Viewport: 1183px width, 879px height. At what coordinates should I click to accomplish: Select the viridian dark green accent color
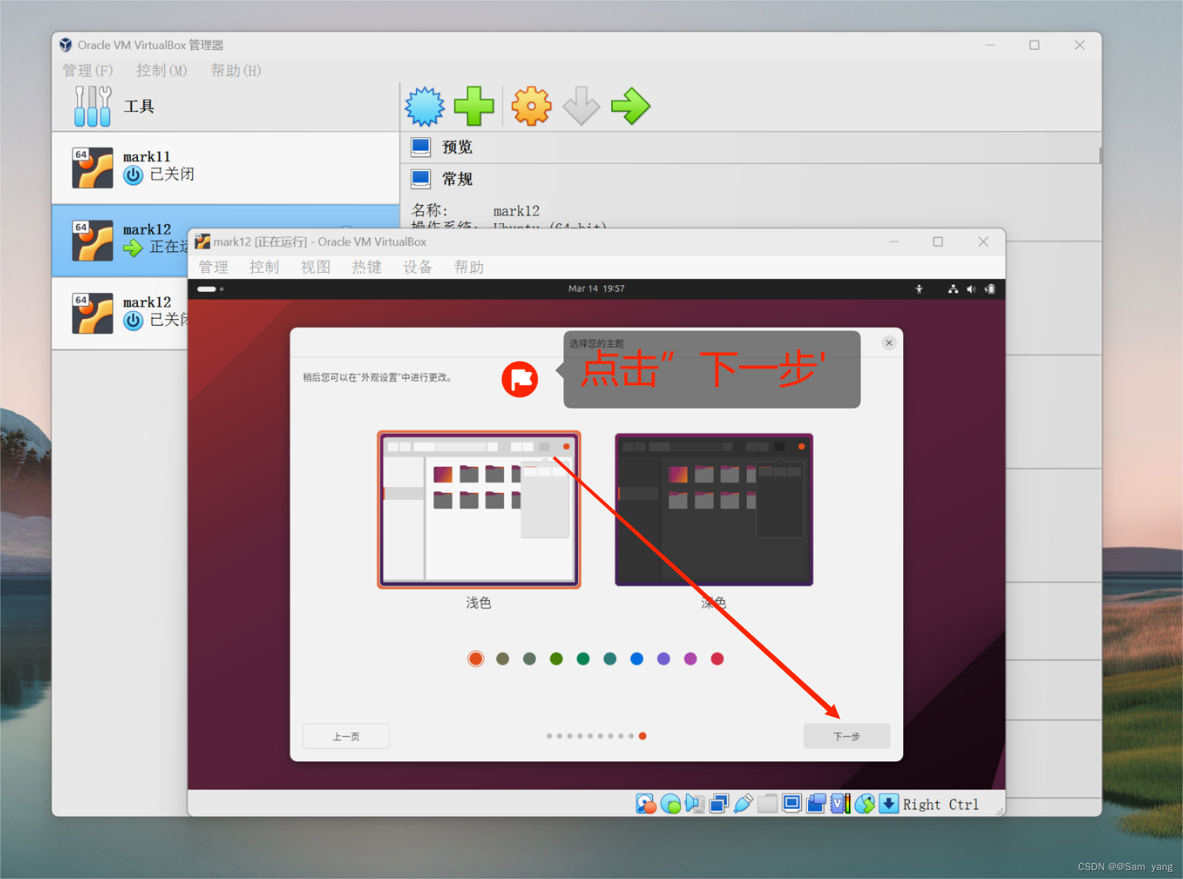(x=583, y=659)
